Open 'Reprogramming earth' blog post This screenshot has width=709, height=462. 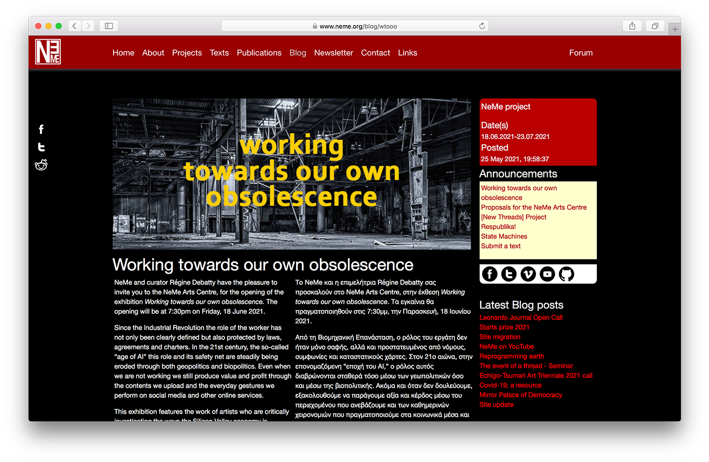click(512, 356)
